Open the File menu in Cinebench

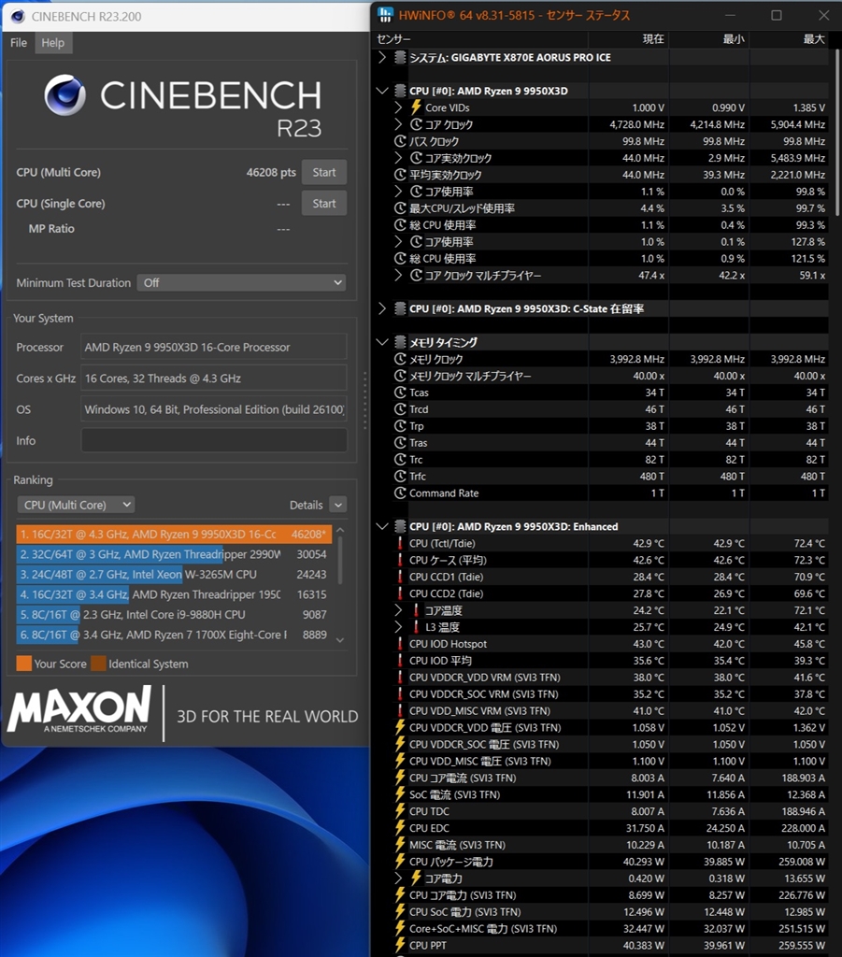pyautogui.click(x=19, y=43)
